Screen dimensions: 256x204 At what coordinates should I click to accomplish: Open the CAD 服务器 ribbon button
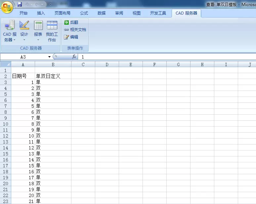point(10,31)
